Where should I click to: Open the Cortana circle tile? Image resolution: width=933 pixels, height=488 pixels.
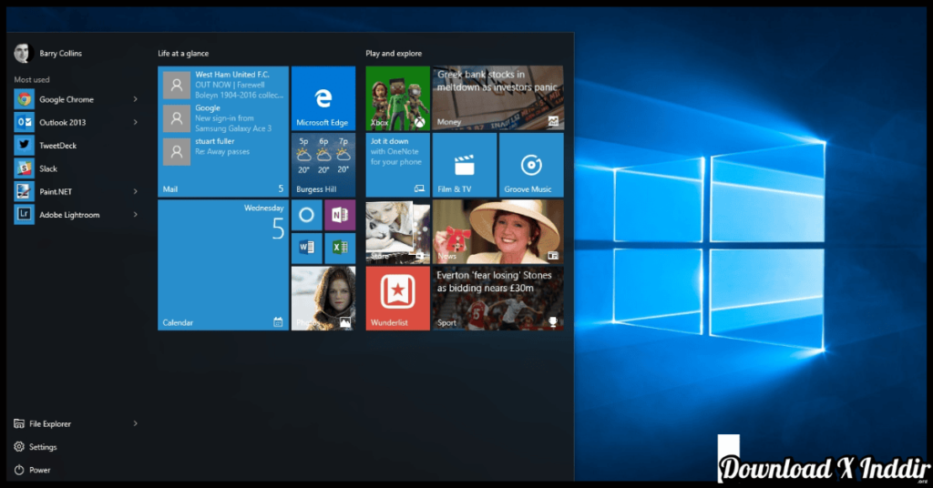coord(306,215)
